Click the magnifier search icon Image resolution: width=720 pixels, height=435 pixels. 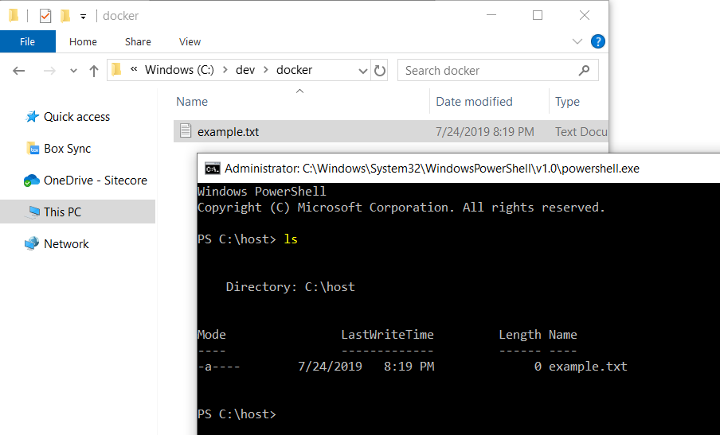pyautogui.click(x=584, y=71)
